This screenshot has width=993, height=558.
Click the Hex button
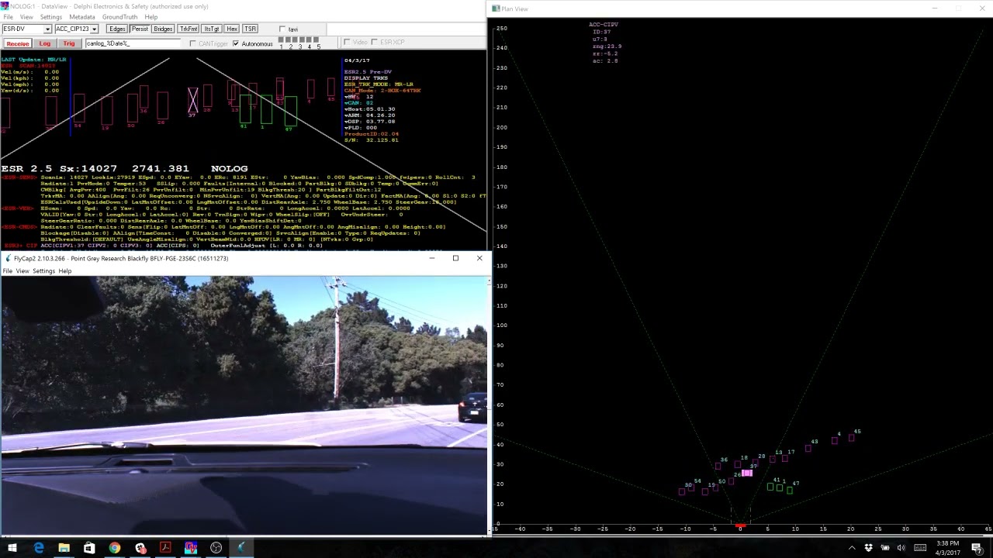232,29
